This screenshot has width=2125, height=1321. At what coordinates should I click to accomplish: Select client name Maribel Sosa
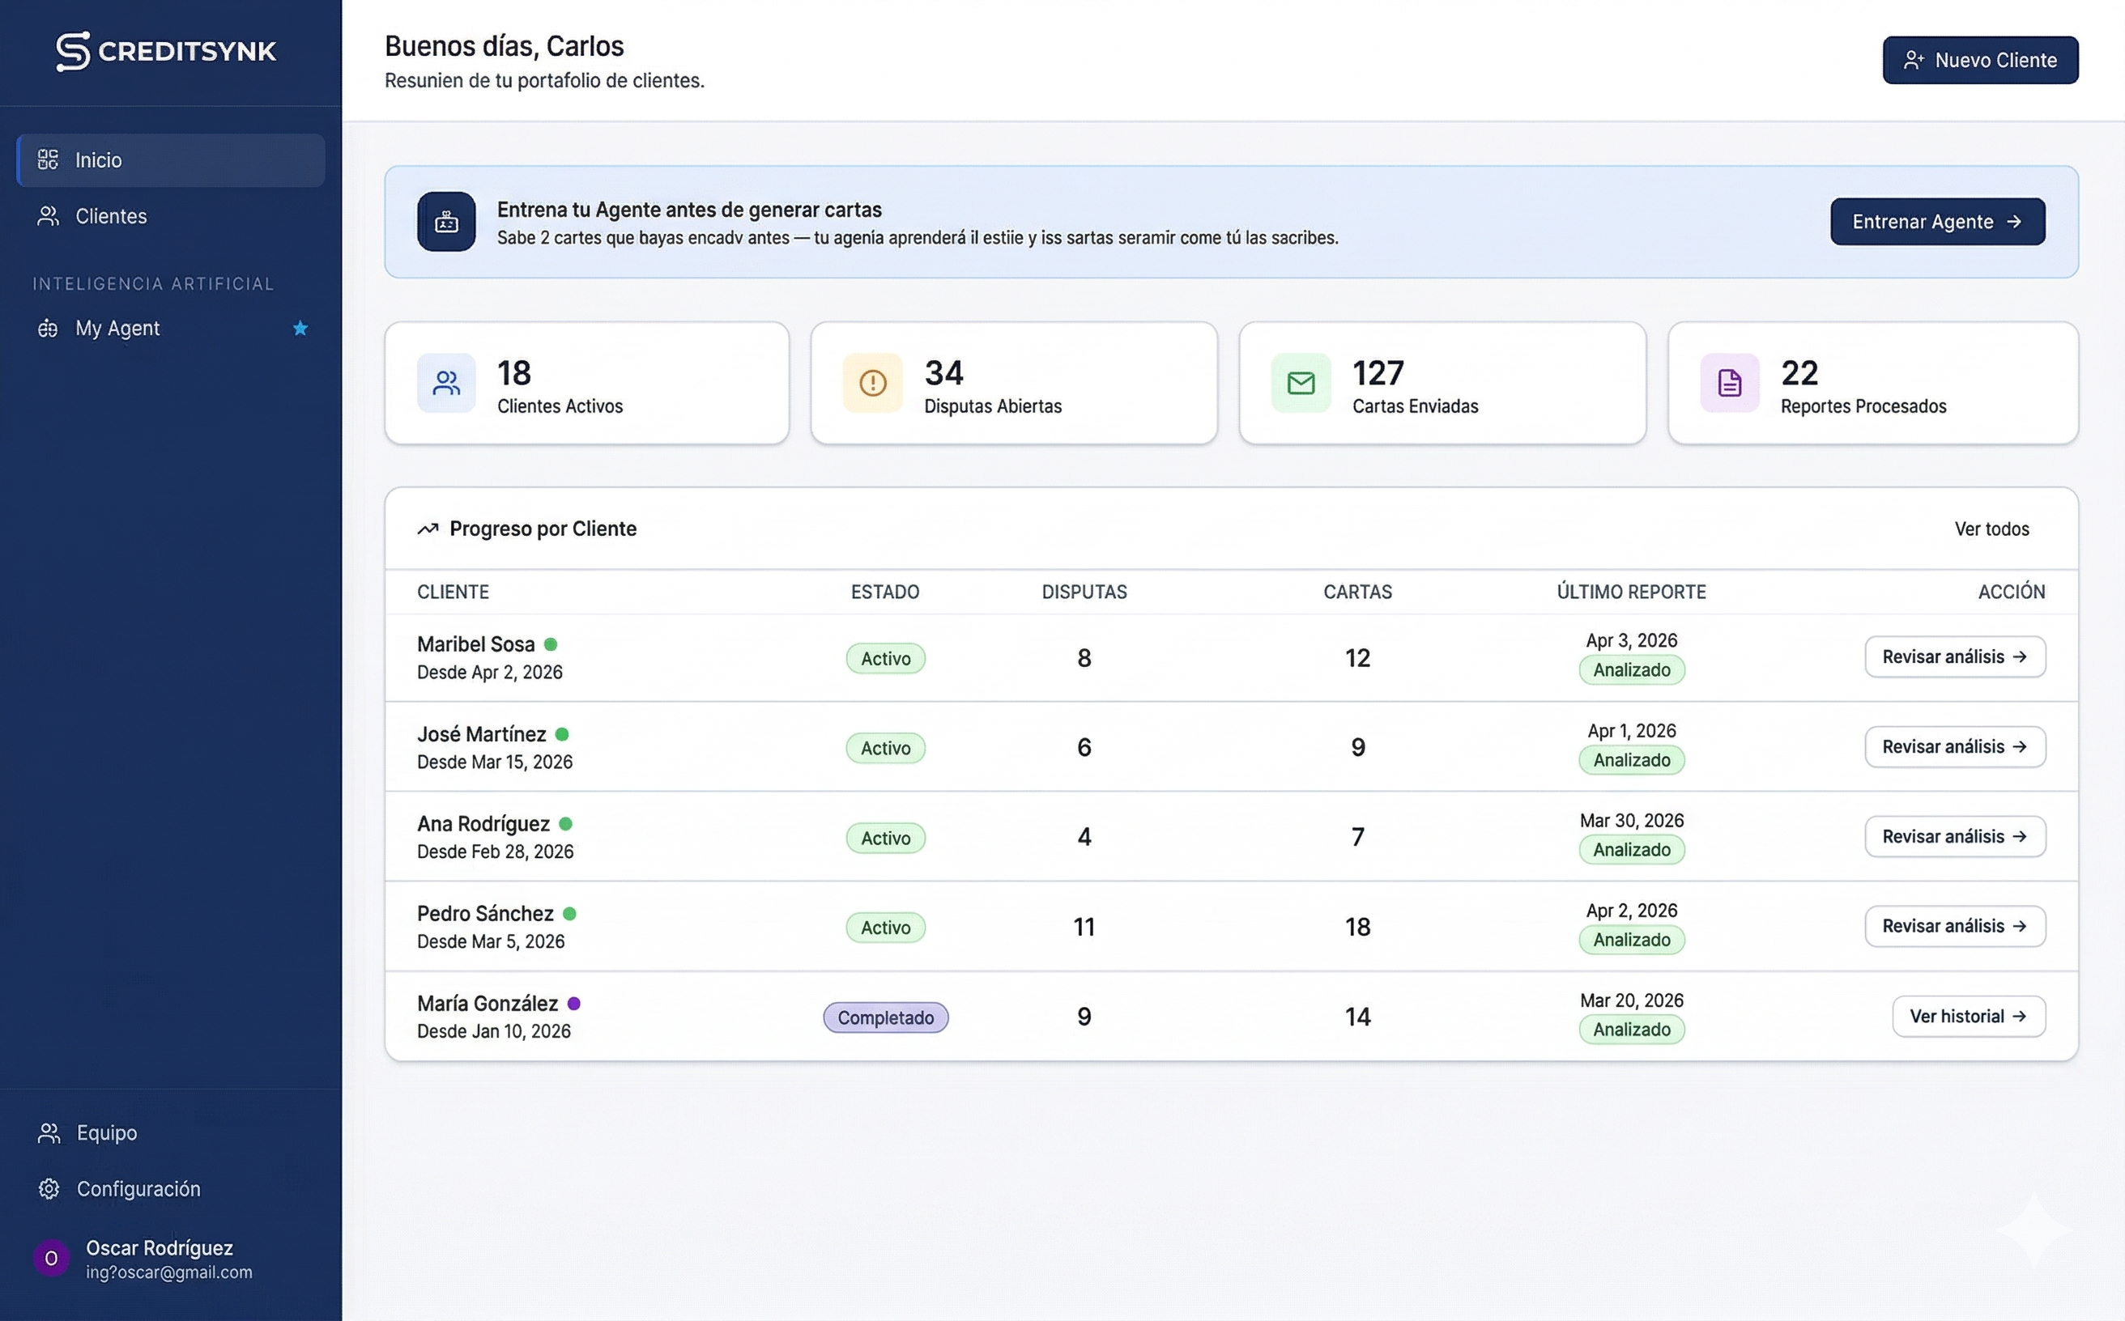point(475,644)
